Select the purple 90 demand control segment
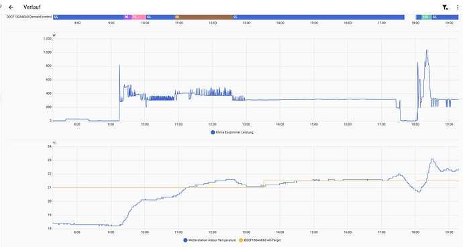Image resolution: width=463 pixels, height=247 pixels. tap(127, 17)
